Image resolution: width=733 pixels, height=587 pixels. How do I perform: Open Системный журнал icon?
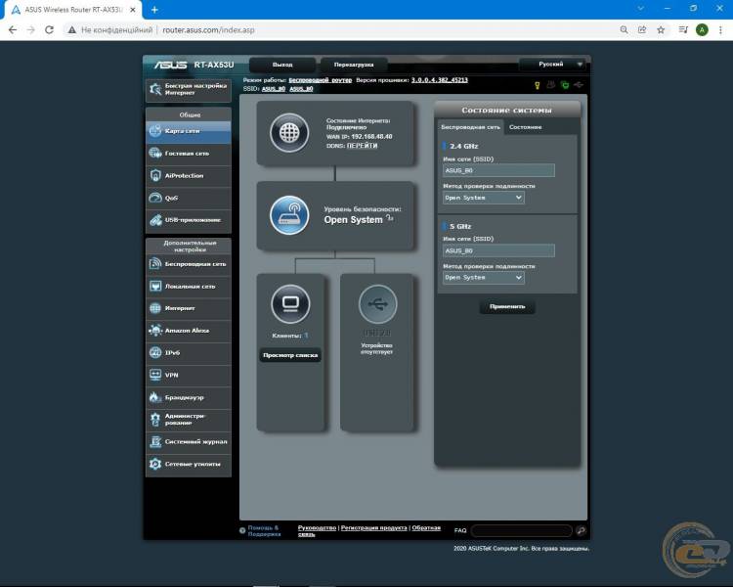tap(155, 441)
